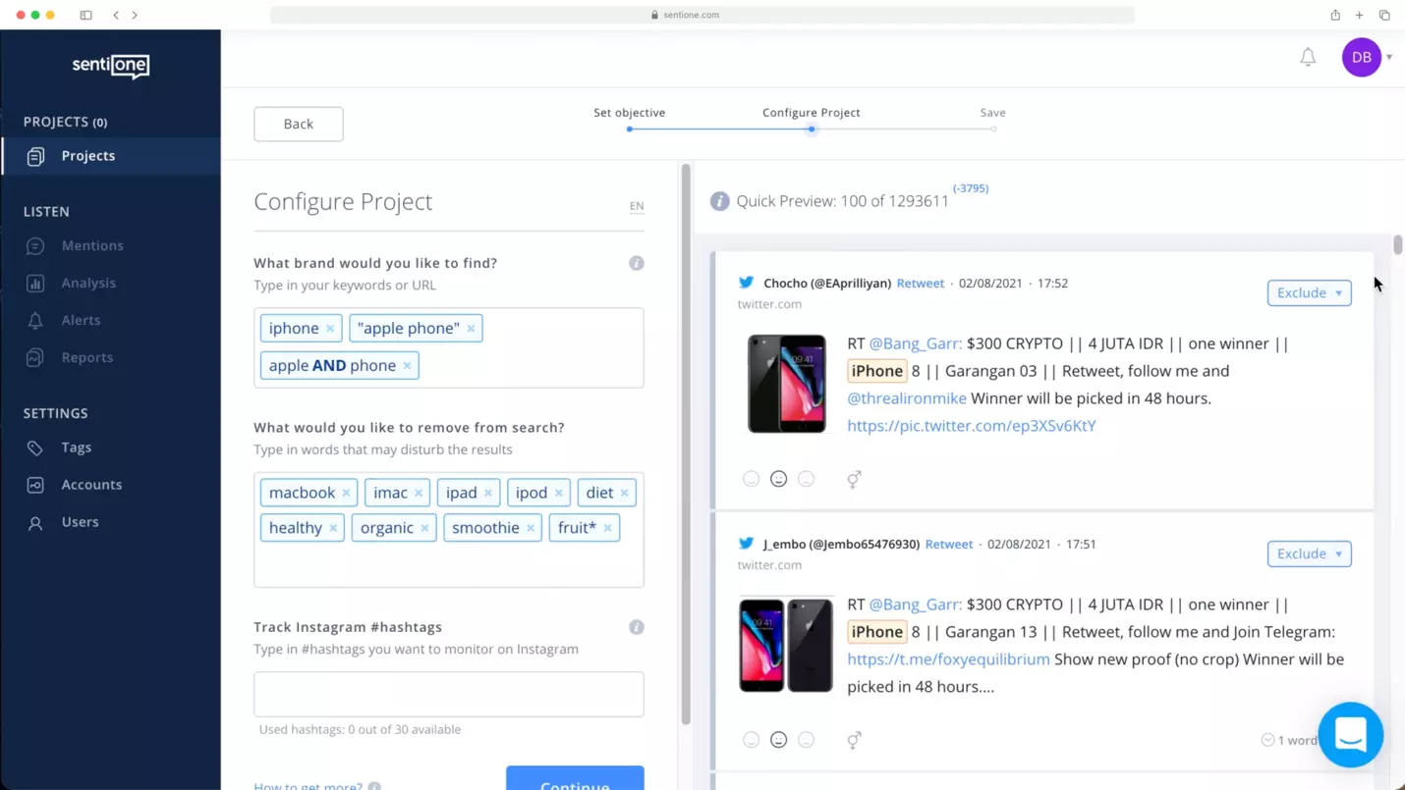Set negative sentiment on Chocho's tweet

tap(806, 479)
